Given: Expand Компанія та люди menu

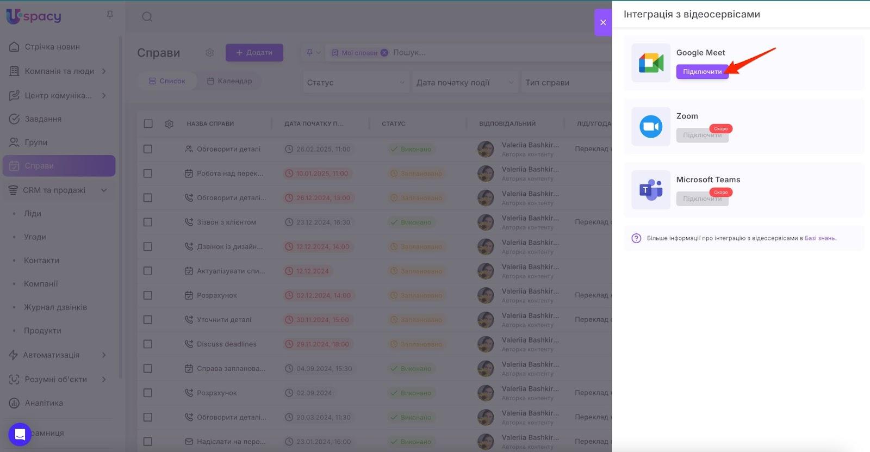Looking at the screenshot, I should coord(104,71).
